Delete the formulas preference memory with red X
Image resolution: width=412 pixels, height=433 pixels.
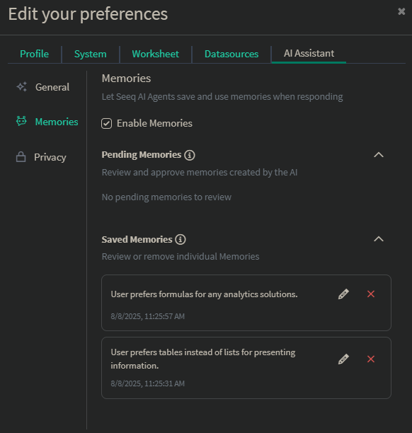click(x=371, y=294)
